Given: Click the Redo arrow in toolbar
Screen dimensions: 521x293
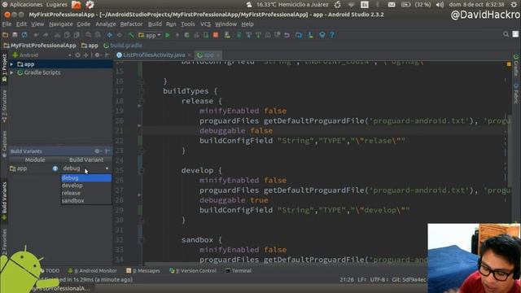Looking at the screenshot, I should 46,35.
